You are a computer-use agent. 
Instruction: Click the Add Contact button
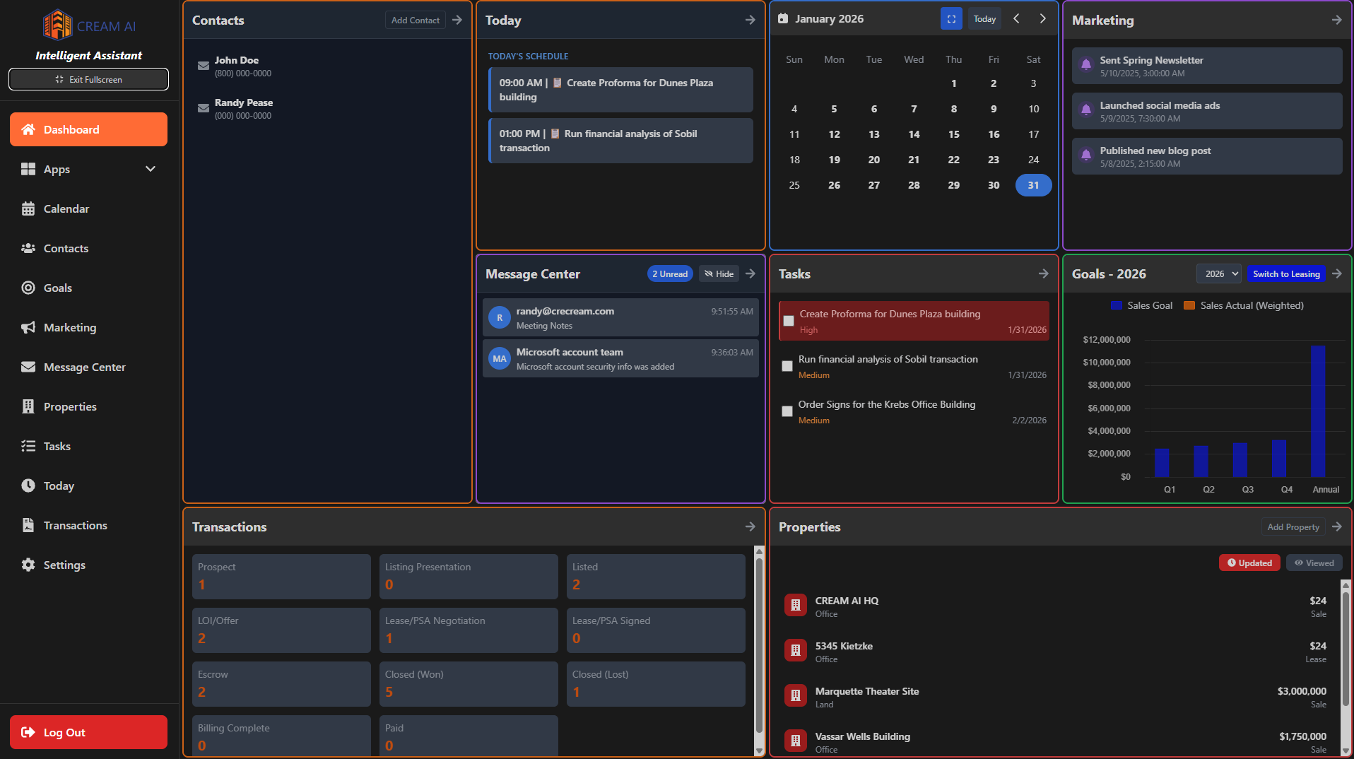pos(414,20)
